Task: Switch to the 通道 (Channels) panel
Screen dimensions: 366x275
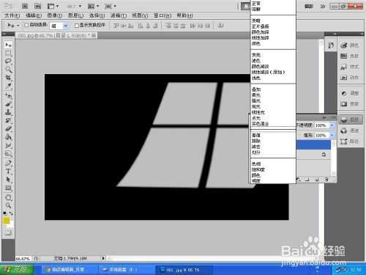Action: (x=350, y=131)
